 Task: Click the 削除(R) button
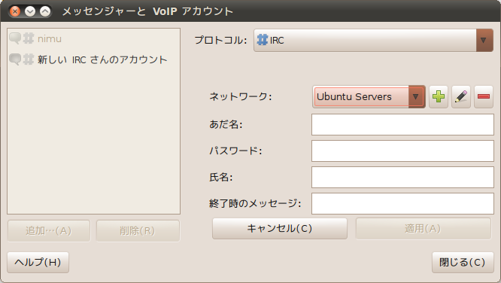click(x=138, y=231)
